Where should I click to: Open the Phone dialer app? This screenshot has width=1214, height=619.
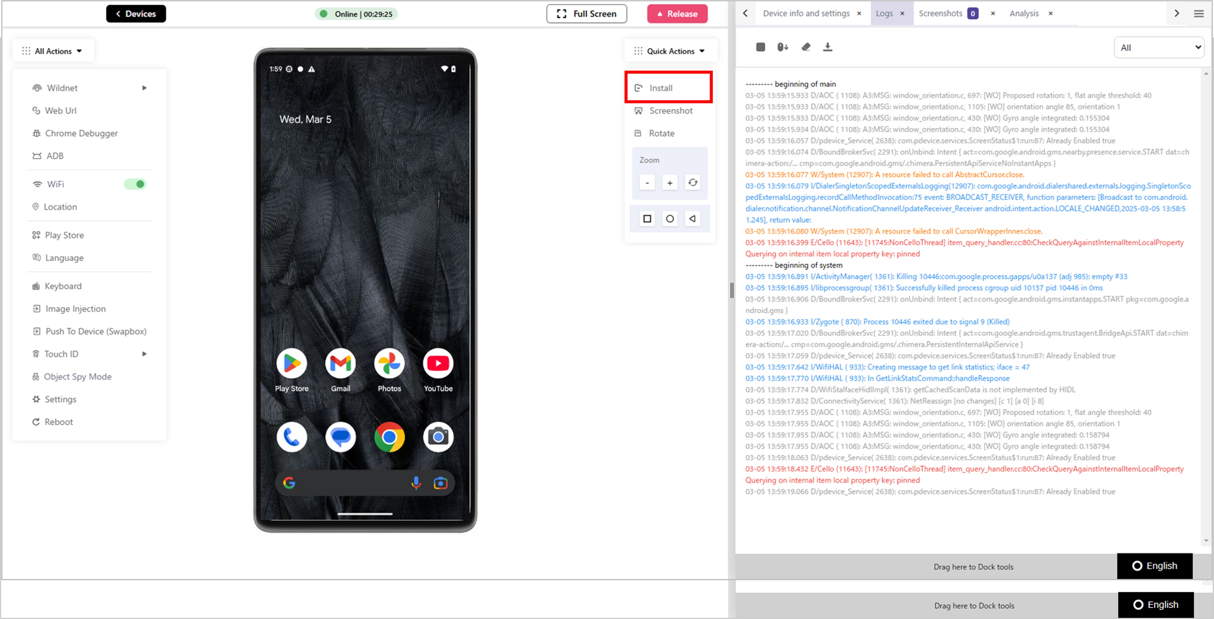292,437
